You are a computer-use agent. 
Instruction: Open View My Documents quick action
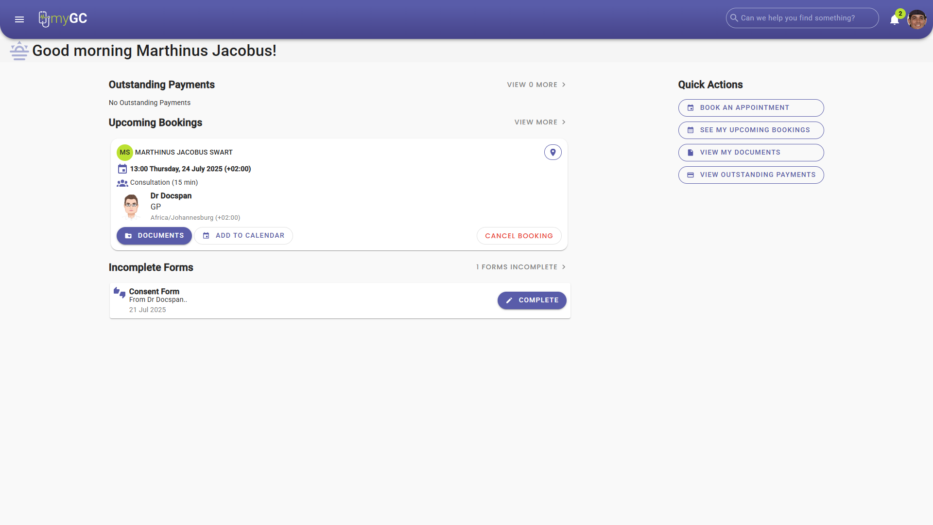pyautogui.click(x=751, y=153)
